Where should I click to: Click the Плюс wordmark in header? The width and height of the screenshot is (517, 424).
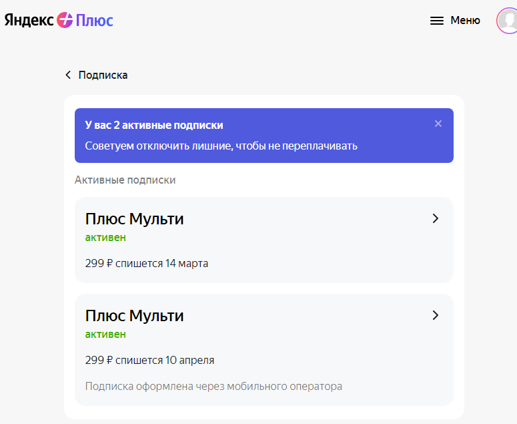point(94,20)
